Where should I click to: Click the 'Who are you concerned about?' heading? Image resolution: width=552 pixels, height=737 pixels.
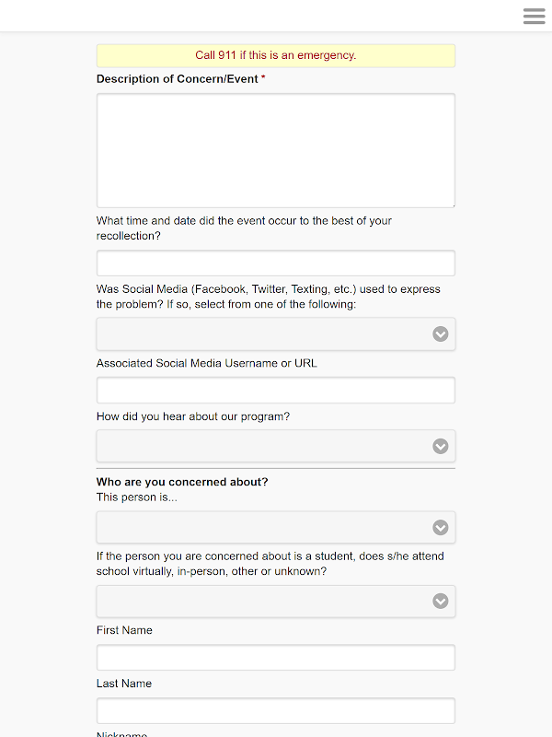click(182, 482)
